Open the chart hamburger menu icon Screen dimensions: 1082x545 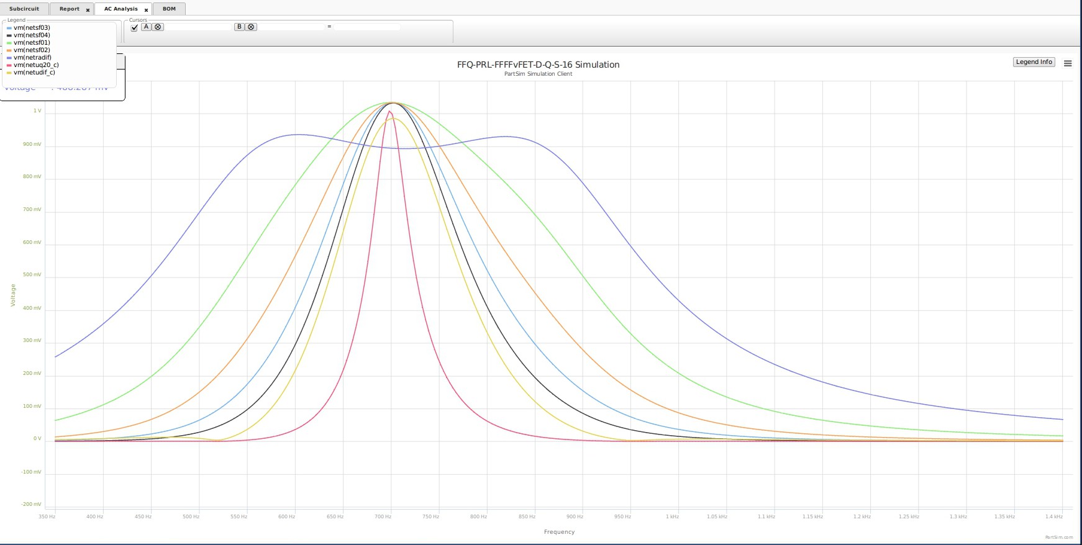coord(1068,63)
